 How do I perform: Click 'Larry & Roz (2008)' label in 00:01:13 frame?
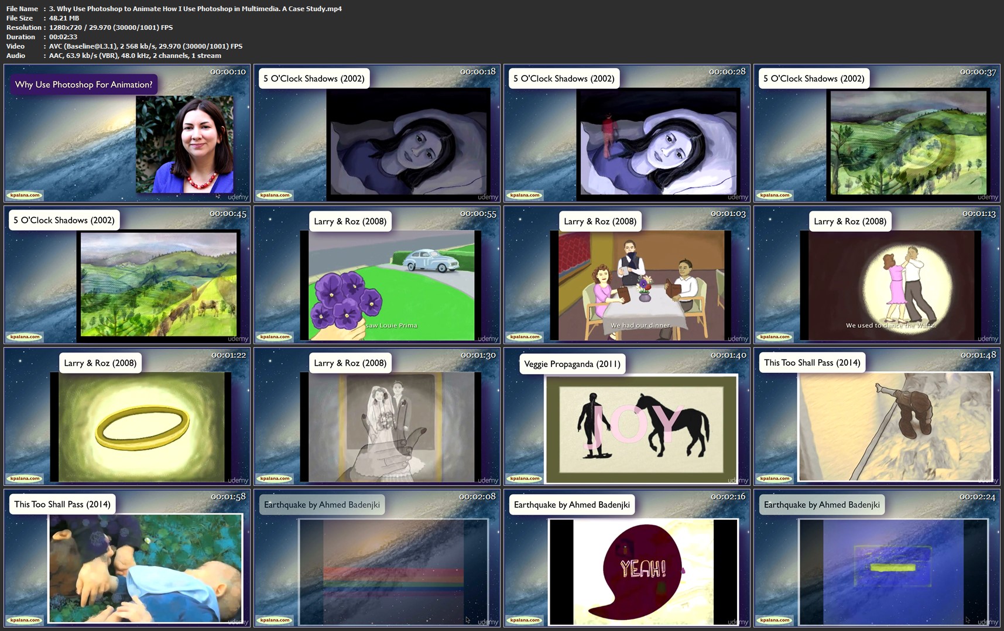[850, 221]
